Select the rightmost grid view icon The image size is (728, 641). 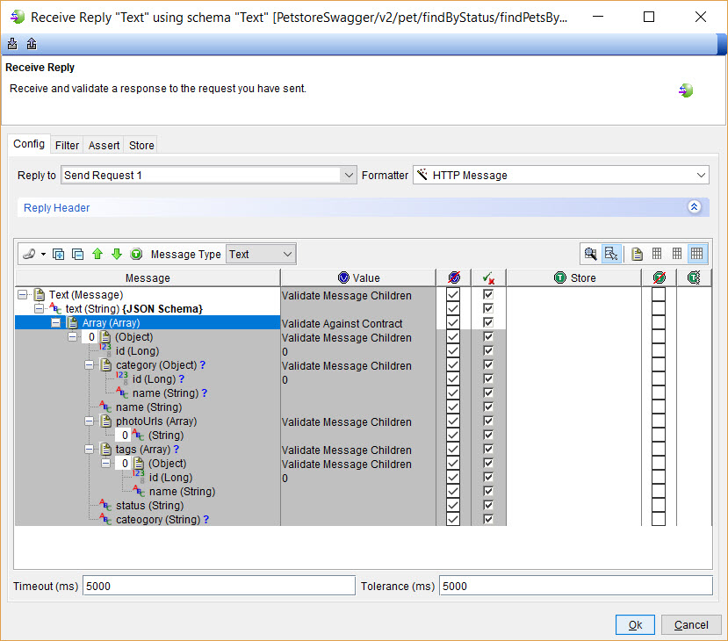(696, 253)
